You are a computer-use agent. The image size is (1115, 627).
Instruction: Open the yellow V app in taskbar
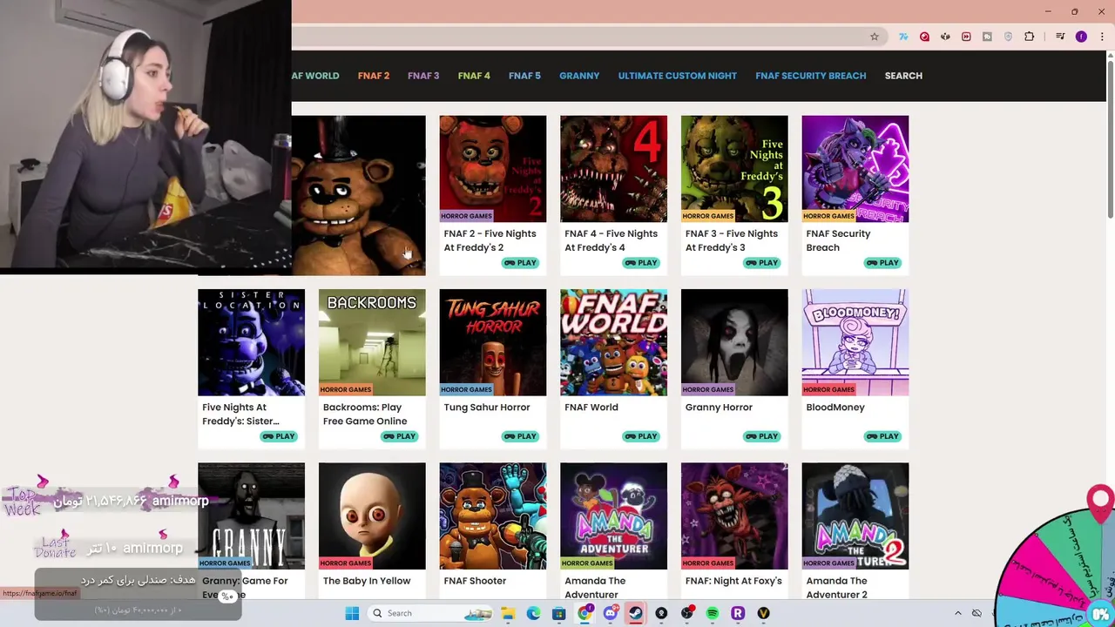point(764,613)
